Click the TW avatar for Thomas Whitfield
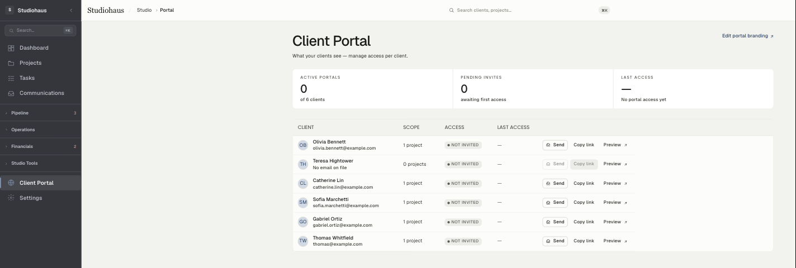The image size is (796, 268). 303,241
